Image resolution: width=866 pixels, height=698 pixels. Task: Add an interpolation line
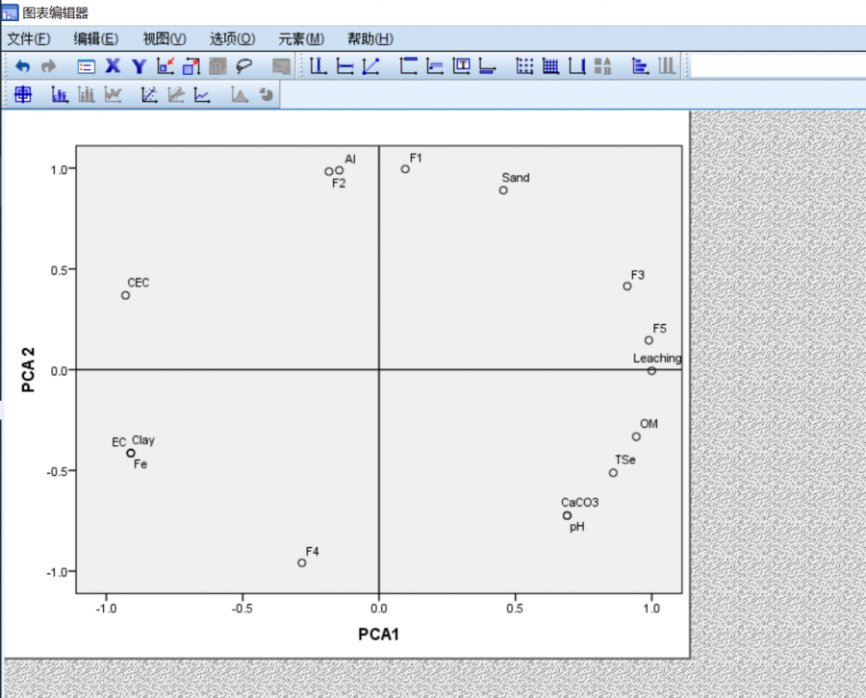(x=202, y=95)
